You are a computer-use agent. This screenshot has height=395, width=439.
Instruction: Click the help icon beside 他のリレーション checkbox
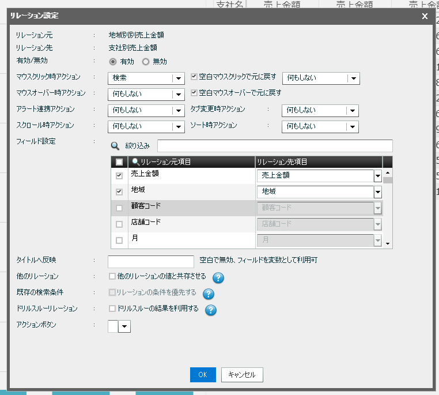(218, 278)
